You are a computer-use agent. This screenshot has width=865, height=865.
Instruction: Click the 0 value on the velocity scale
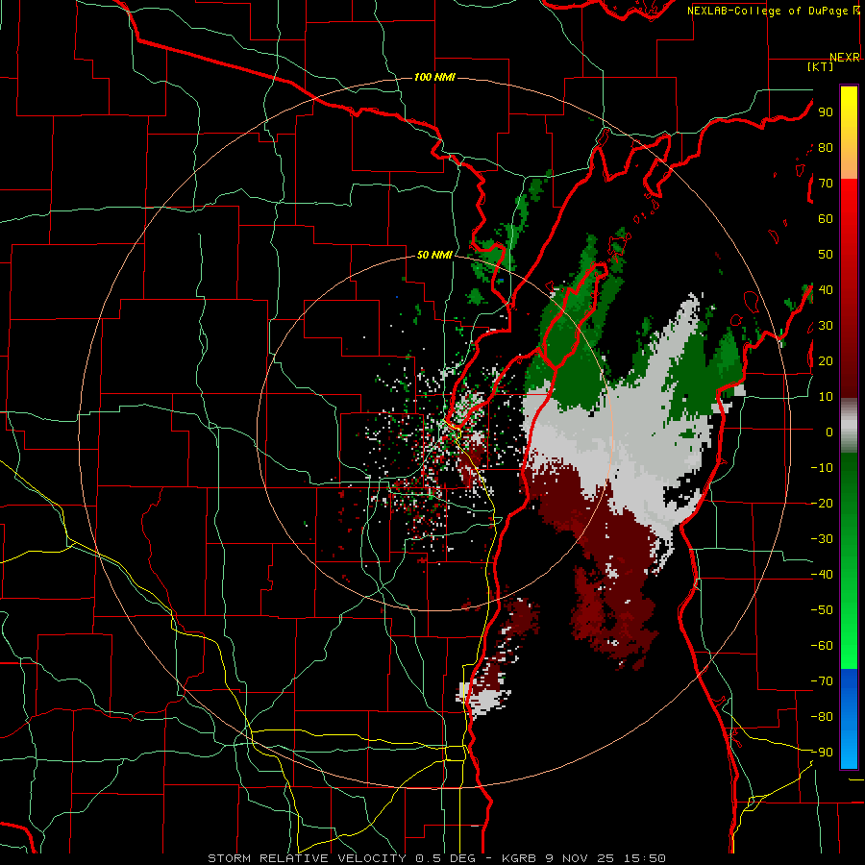pos(829,432)
